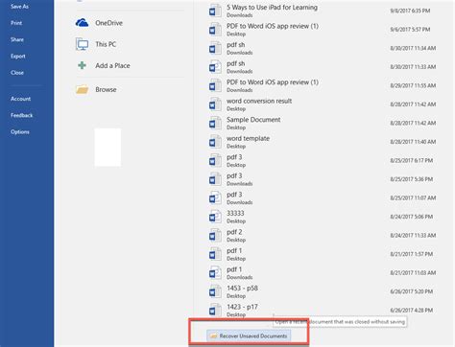455x347 pixels.
Task: Click the Browse folder icon
Action: coord(82,89)
